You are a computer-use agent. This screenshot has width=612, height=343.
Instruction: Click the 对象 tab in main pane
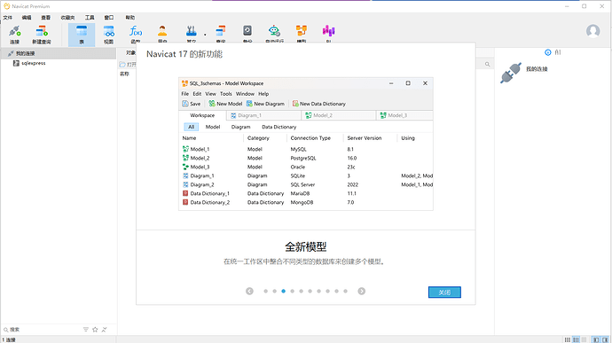(x=130, y=52)
